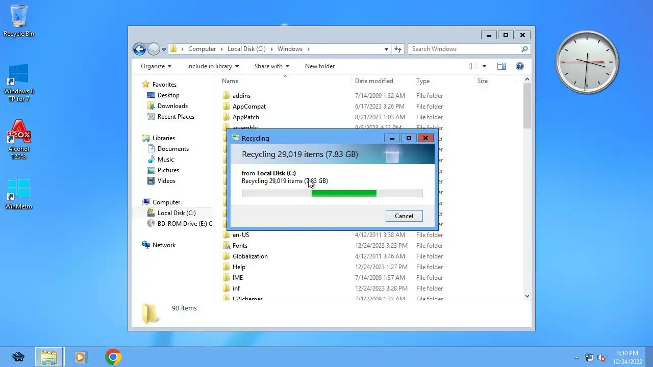Select Favorites heading in navigation pane
The width and height of the screenshot is (653, 367).
pyautogui.click(x=159, y=85)
